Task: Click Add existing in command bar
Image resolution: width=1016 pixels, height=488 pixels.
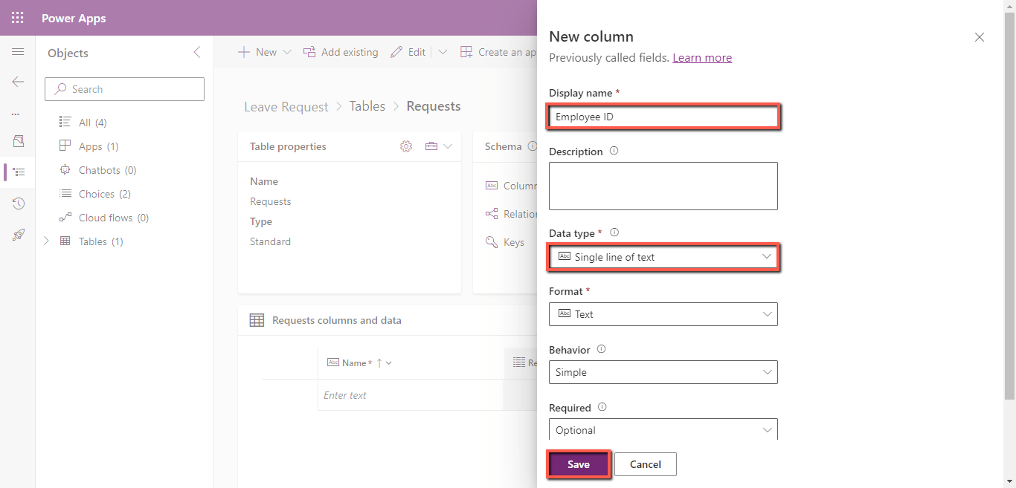Action: pos(341,52)
